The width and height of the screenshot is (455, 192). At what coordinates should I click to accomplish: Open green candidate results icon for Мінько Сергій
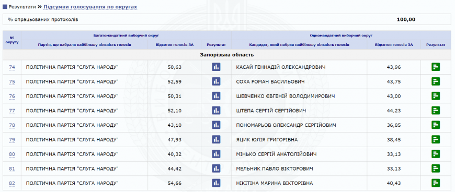(x=435, y=154)
